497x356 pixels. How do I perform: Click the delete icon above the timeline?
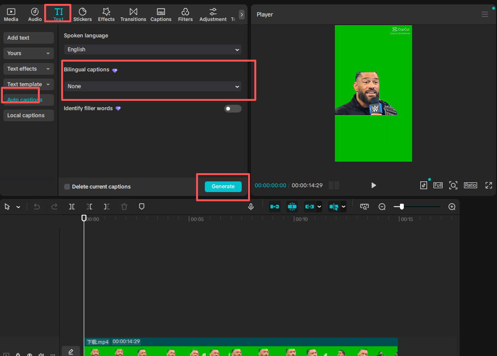click(124, 207)
